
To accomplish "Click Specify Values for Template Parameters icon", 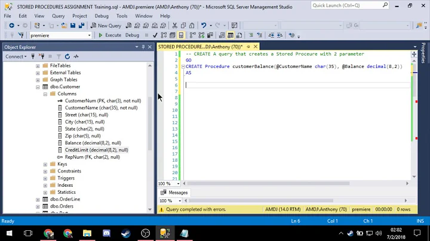I will point(291,35).
